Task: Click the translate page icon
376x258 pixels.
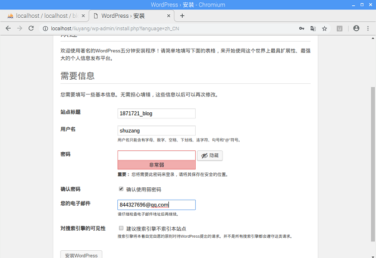Action: point(313,29)
